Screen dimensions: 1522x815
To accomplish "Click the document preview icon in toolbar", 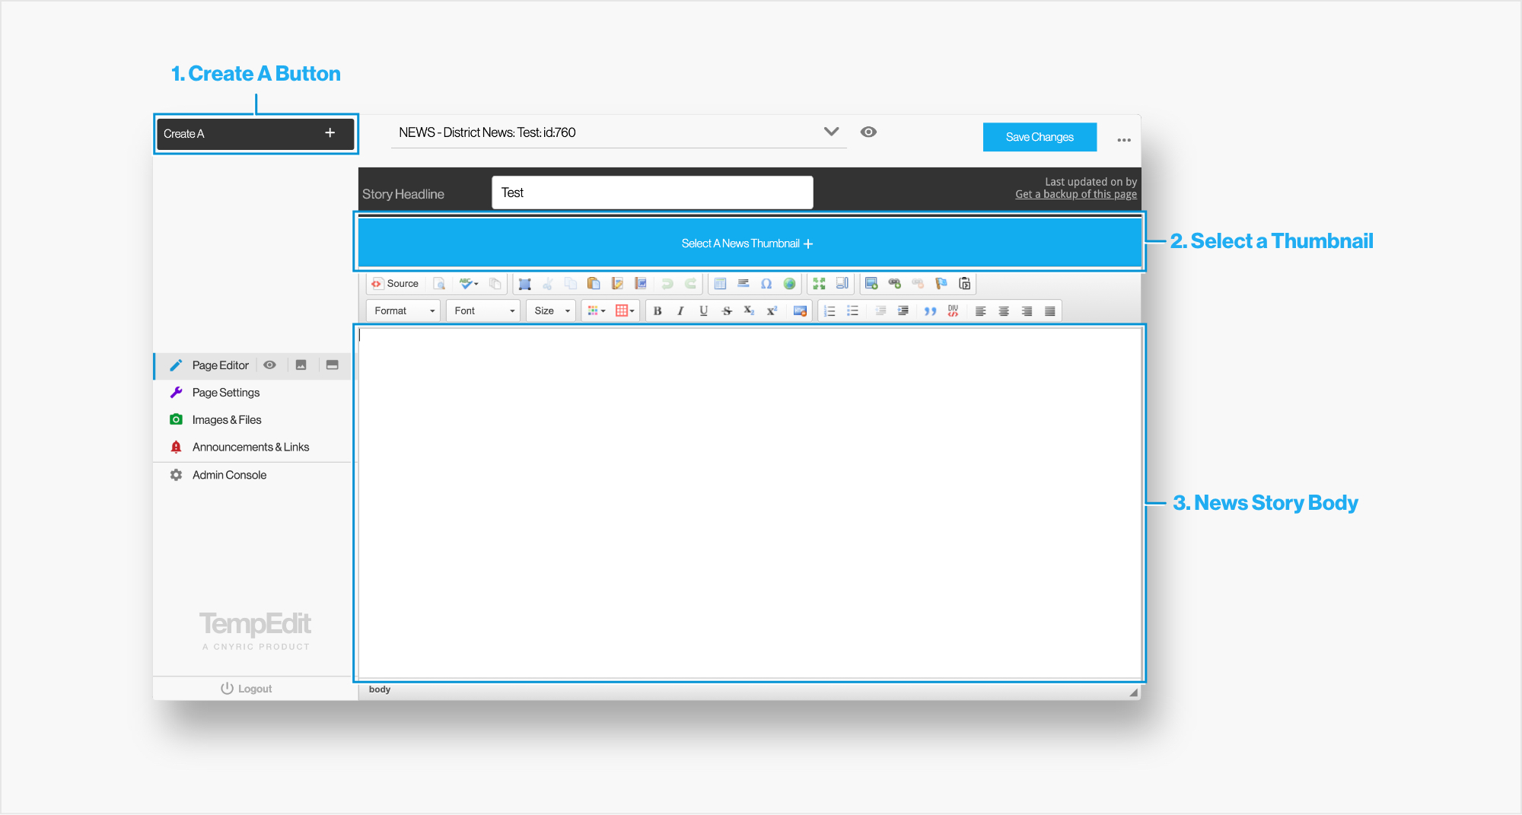I will coord(439,284).
